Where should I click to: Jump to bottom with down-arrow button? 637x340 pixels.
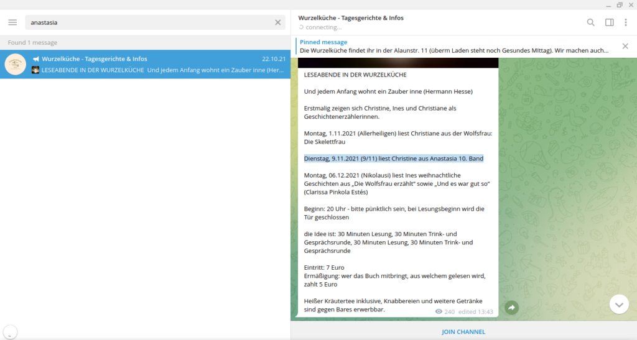pos(619,305)
